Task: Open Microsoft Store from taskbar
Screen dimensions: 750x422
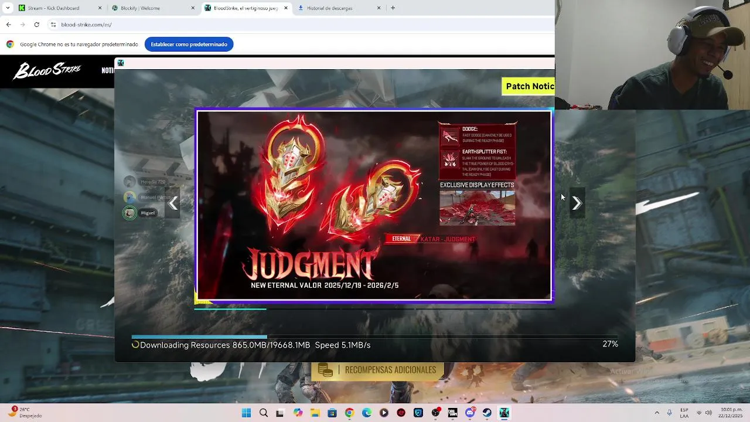Action: pos(332,413)
